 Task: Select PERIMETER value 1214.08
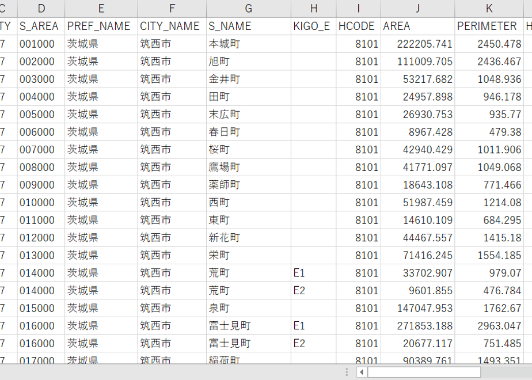pos(489,203)
